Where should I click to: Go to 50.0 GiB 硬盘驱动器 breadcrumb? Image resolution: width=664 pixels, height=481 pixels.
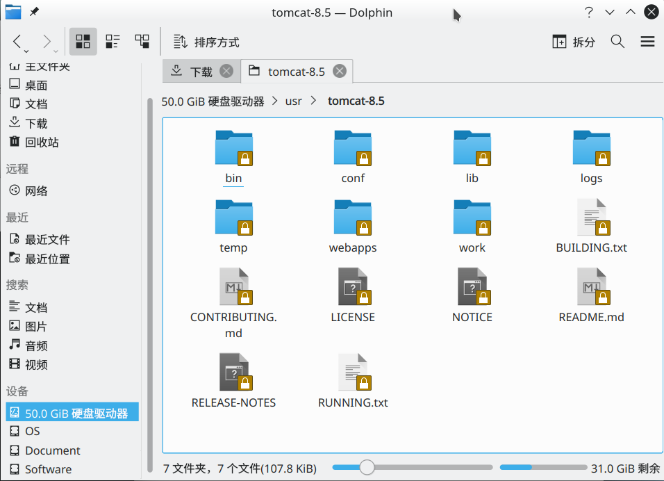pyautogui.click(x=213, y=101)
